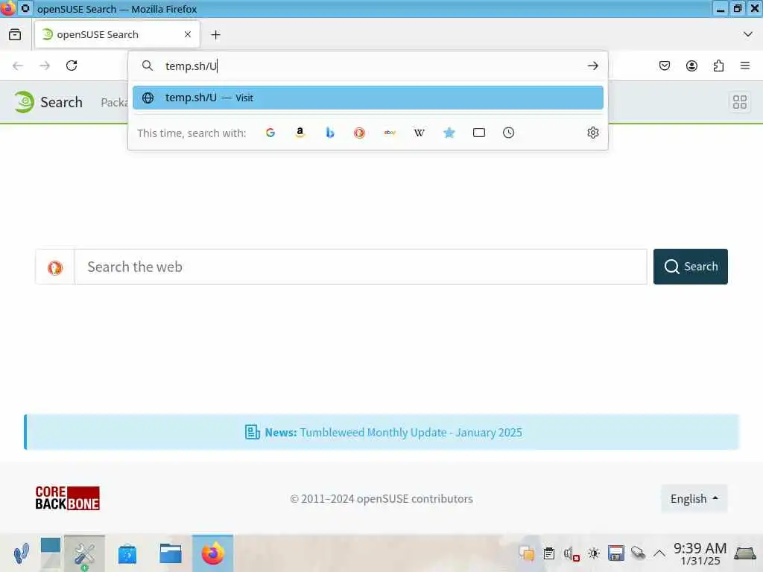
Task: Click the dark Search button
Action: 691,267
